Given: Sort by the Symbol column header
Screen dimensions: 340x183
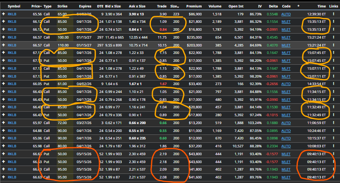Looking at the screenshot, I should point(14,6).
